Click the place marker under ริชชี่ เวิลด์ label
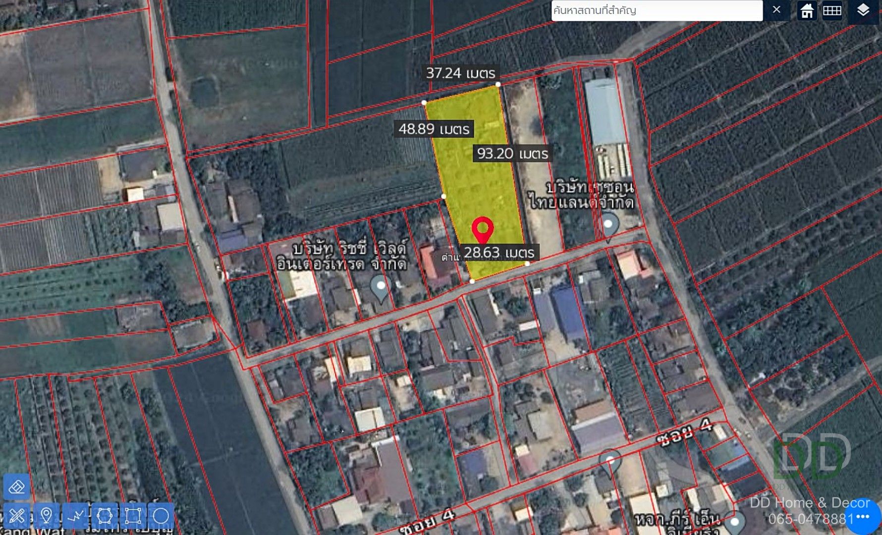 pyautogui.click(x=381, y=289)
